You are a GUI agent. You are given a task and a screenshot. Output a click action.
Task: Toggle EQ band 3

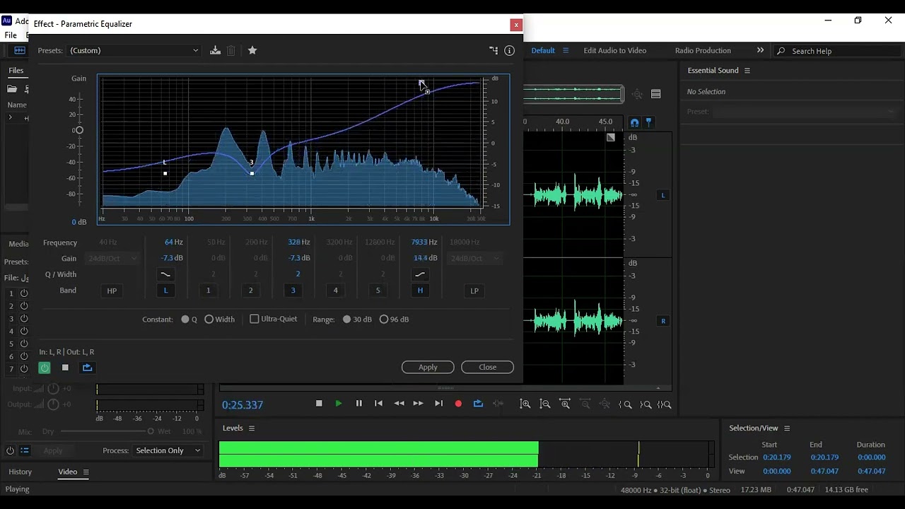293,290
